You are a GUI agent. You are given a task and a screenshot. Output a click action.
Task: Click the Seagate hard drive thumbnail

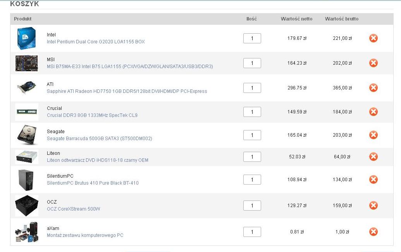click(26, 135)
